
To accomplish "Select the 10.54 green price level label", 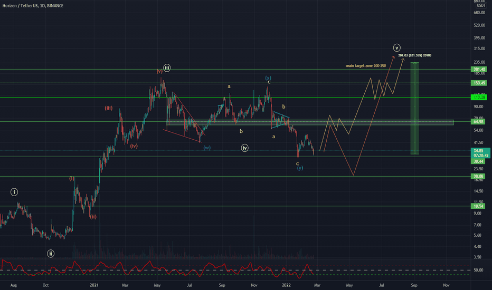I will 478,206.
